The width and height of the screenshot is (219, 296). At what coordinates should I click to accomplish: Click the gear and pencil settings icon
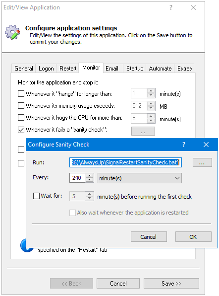coord(12,32)
